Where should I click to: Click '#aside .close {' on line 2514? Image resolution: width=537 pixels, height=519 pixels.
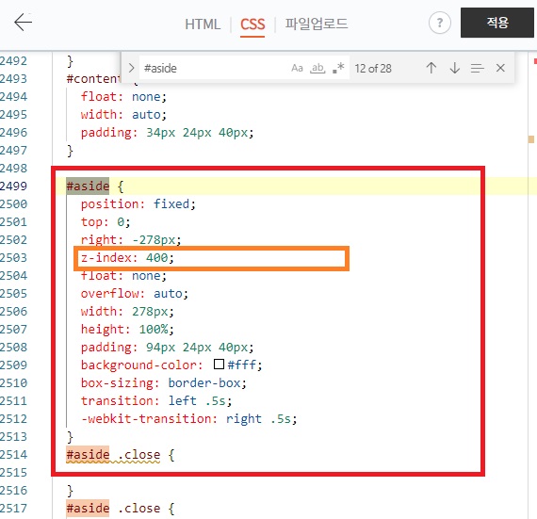tap(121, 455)
